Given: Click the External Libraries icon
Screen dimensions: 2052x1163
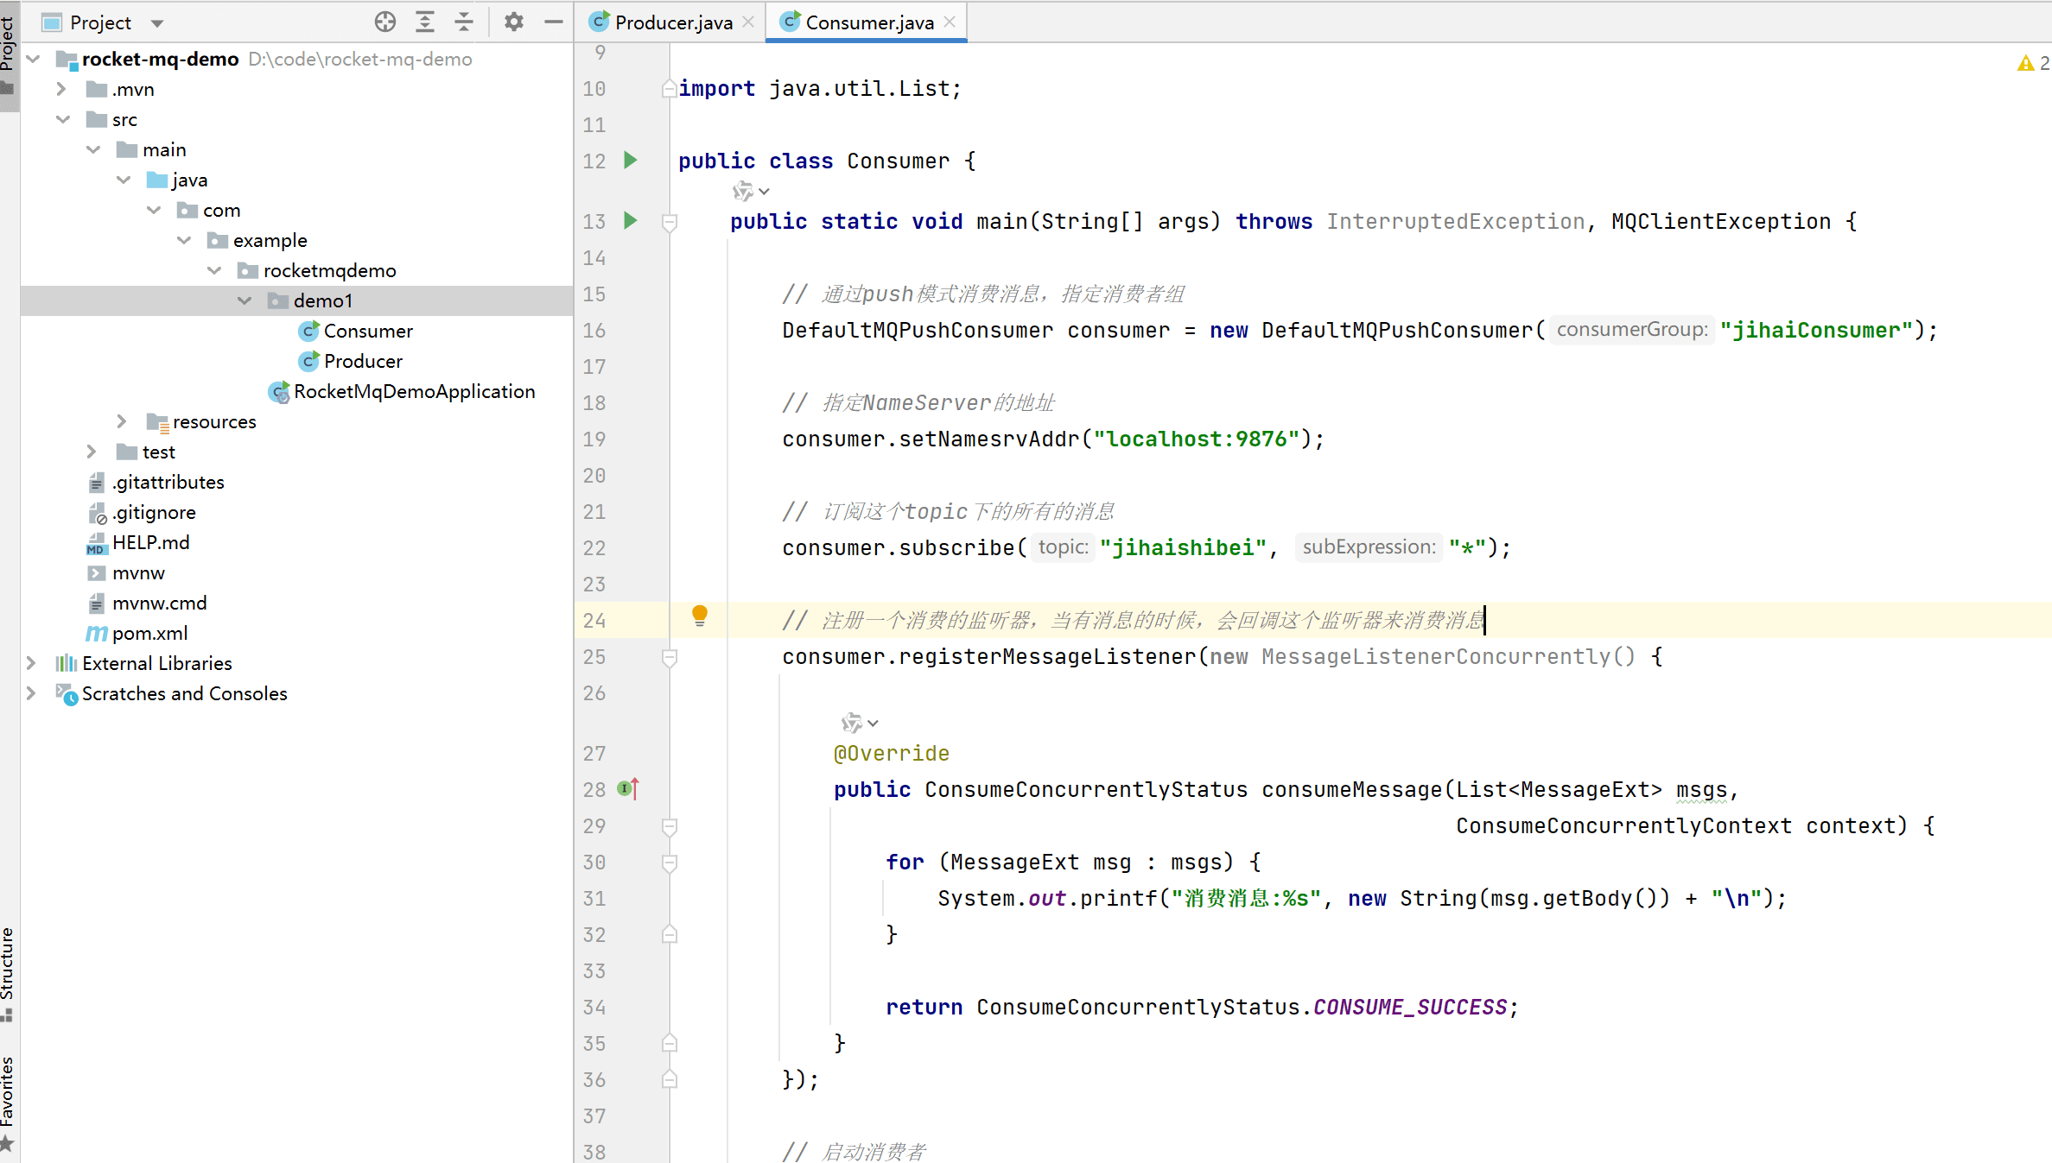Looking at the screenshot, I should [66, 663].
